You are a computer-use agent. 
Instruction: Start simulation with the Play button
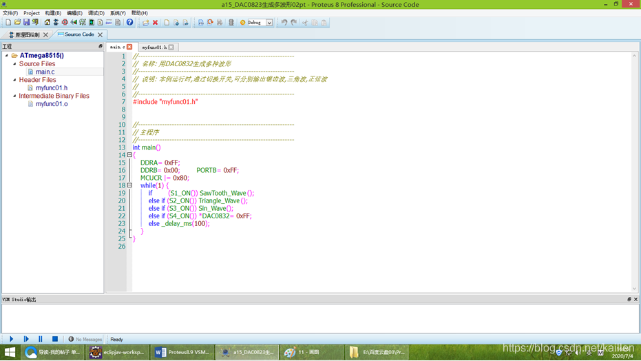pos(12,339)
